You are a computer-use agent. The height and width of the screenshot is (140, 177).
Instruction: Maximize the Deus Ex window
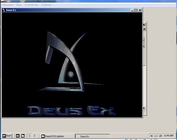136,10
